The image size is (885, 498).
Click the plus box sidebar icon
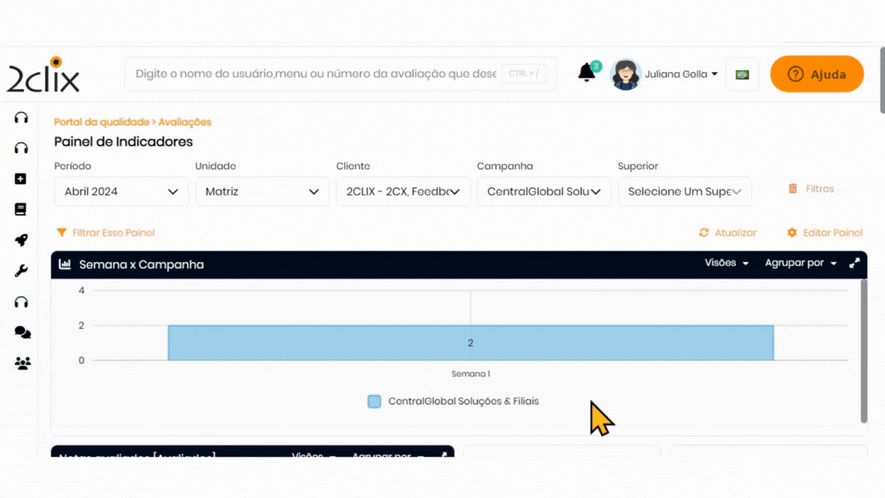[22, 178]
